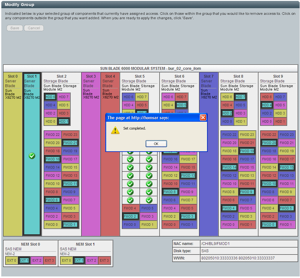Select Slot 3 Server Blade column
The image size is (300, 278).
91,154
